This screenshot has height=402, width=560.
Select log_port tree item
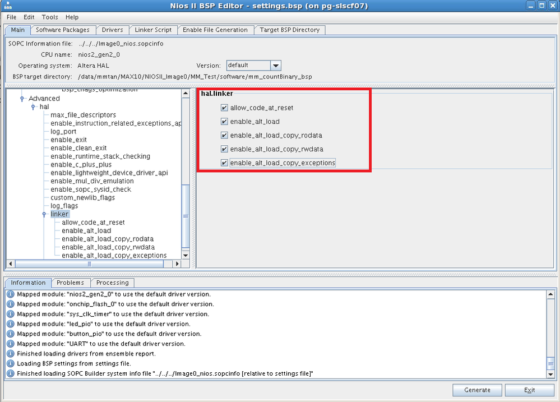(63, 132)
